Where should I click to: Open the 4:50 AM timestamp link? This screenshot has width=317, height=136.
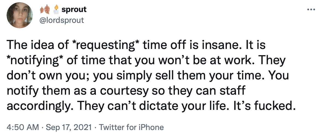coord(23,127)
